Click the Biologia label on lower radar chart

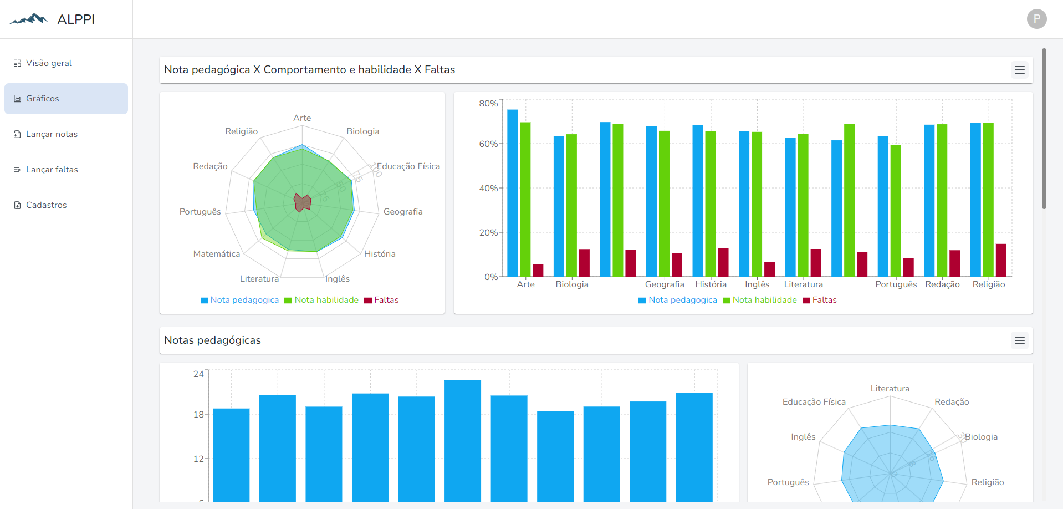tap(981, 437)
